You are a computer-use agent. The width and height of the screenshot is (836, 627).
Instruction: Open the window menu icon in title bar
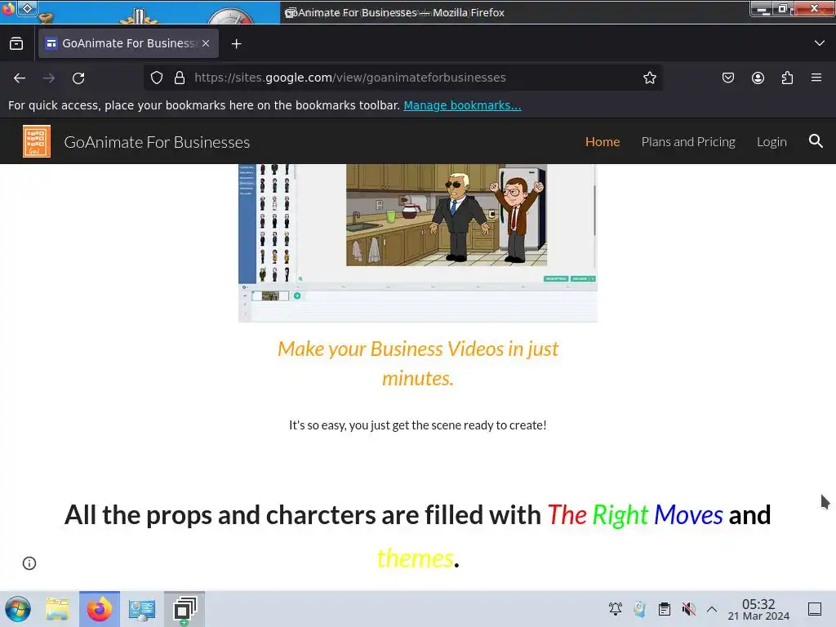pos(7,9)
